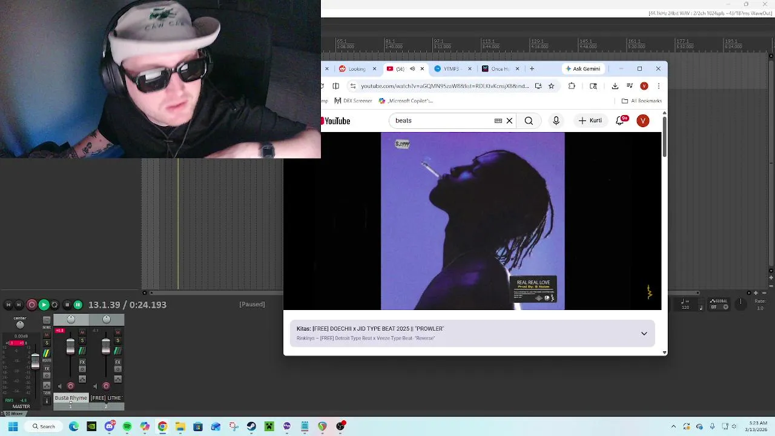Open Chrome media controls icon

click(x=630, y=86)
